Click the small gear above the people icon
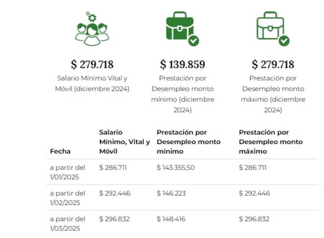Screen dimensions: 324x238 (x=92, y=17)
